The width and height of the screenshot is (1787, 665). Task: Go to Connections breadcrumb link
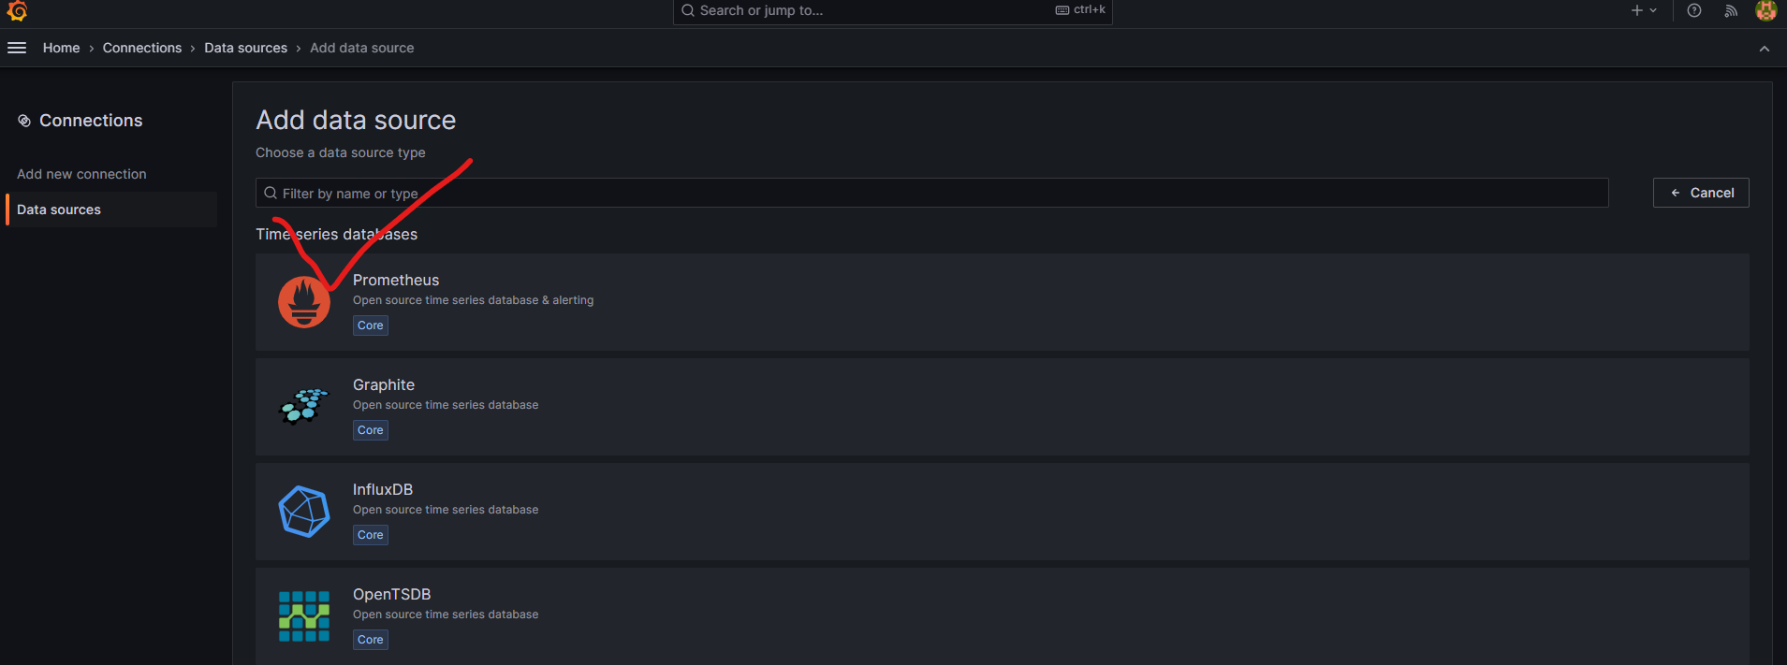(142, 48)
